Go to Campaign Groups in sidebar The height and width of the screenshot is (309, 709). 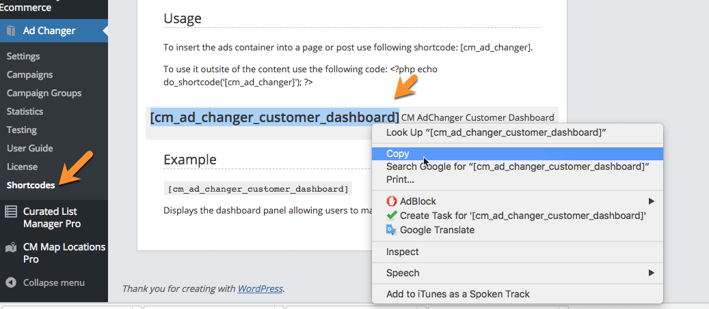(x=44, y=93)
